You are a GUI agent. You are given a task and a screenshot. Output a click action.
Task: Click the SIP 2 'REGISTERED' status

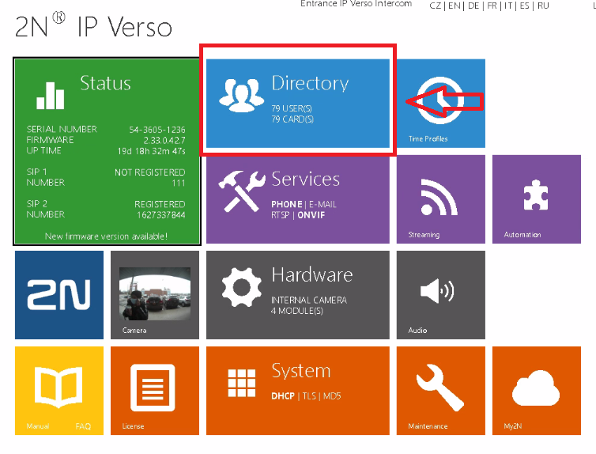pyautogui.click(x=160, y=205)
